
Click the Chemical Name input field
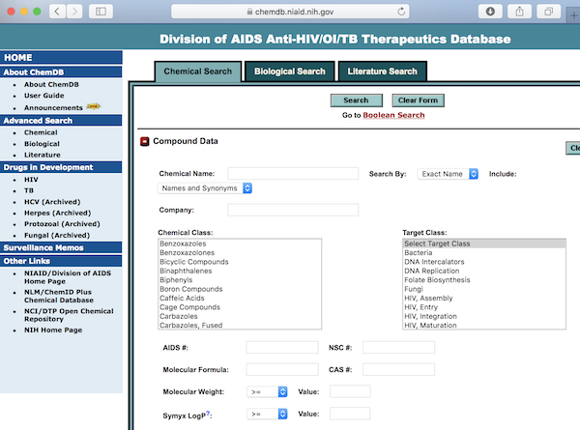click(293, 173)
